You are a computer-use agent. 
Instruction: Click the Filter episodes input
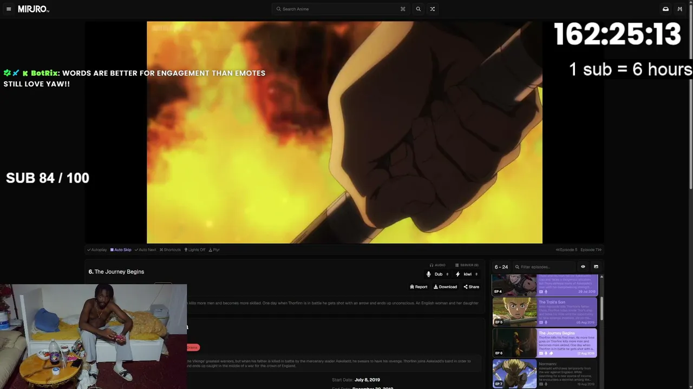[544, 267]
